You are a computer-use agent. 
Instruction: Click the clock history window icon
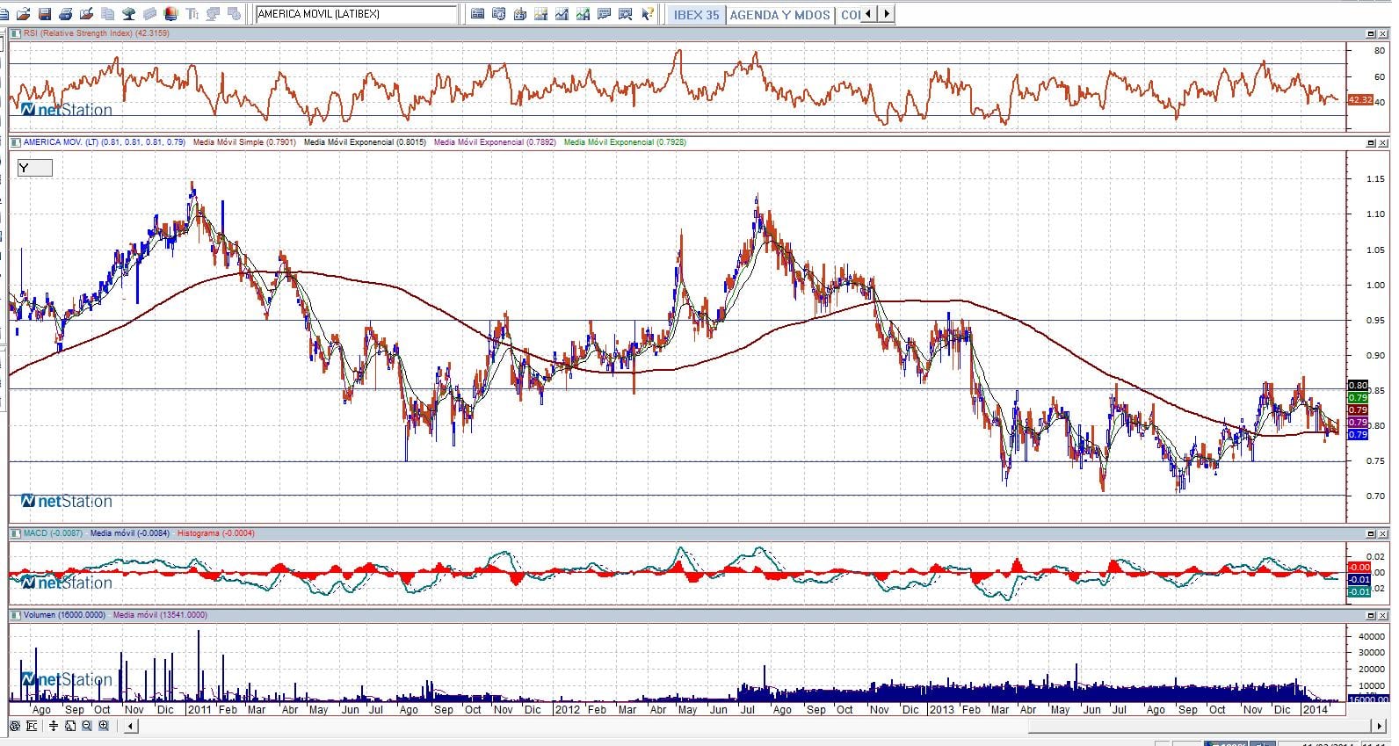[499, 14]
